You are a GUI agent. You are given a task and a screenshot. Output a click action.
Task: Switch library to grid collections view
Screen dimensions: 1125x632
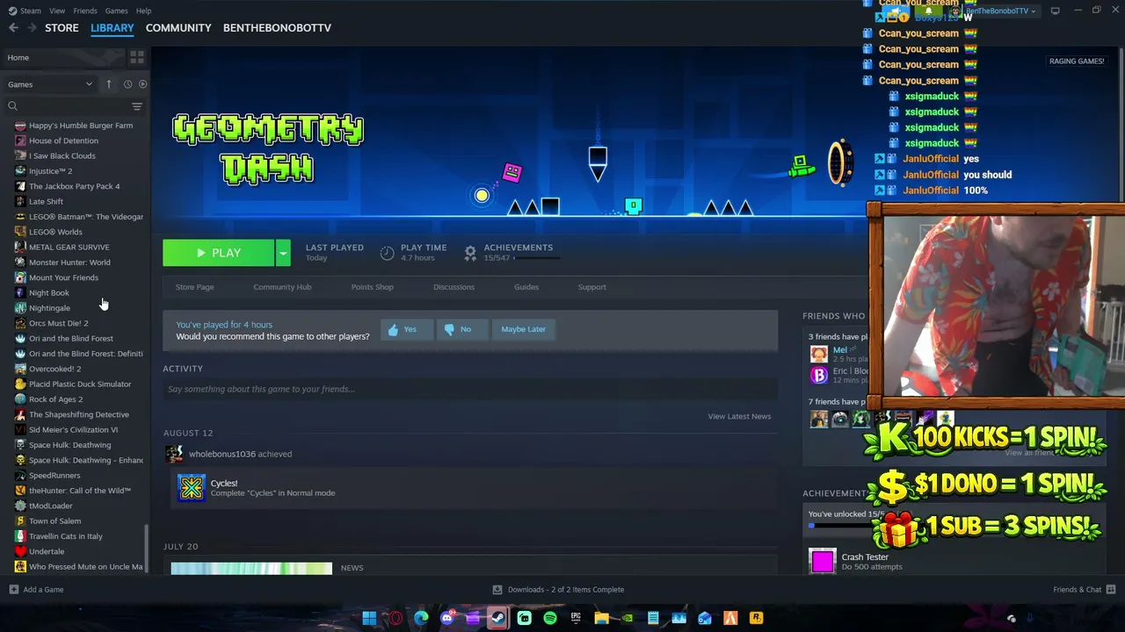tap(136, 58)
